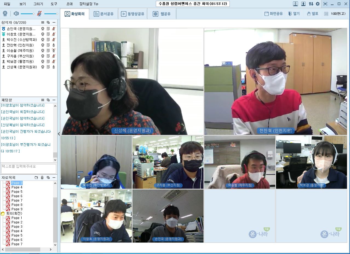Open the network status arrows icon
The width and height of the screenshot is (350, 254).
click(311, 4)
